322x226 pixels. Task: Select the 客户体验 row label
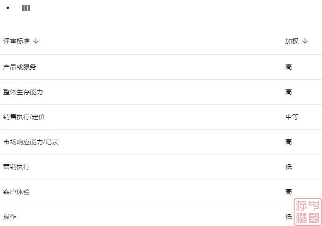tap(16, 192)
